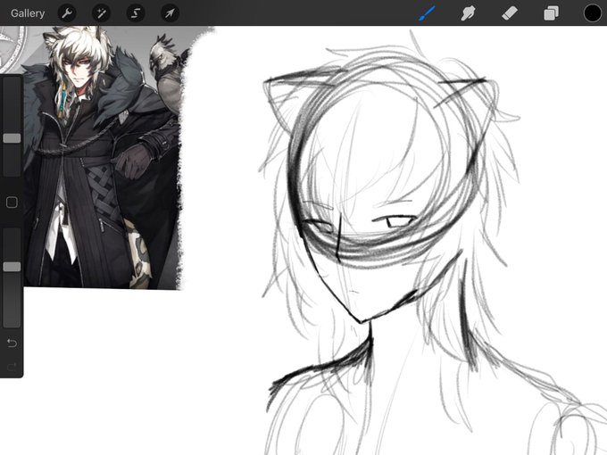This screenshot has height=455, width=607.
Task: Open the Actions wrench menu
Action: [x=67, y=13]
